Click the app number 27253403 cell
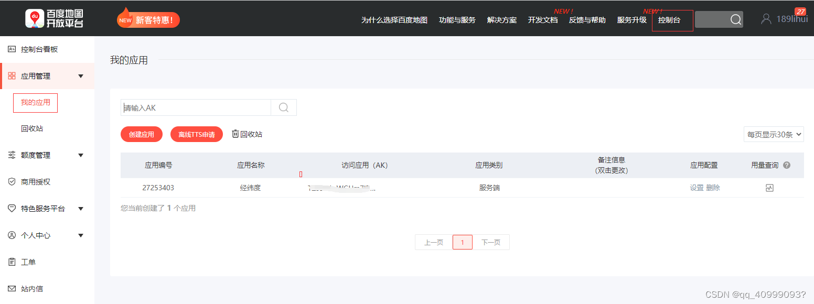Screen dimensions: 814x304 [x=158, y=188]
